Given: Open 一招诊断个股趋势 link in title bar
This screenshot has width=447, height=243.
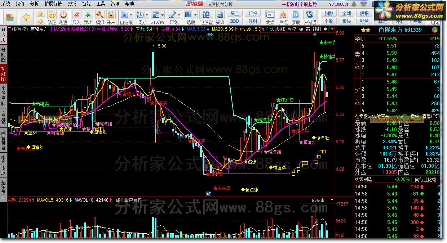Looking at the screenshot, I should tap(299, 4).
